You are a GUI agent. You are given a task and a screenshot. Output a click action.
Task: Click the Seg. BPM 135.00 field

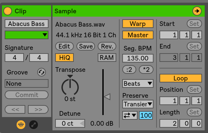point(138,58)
